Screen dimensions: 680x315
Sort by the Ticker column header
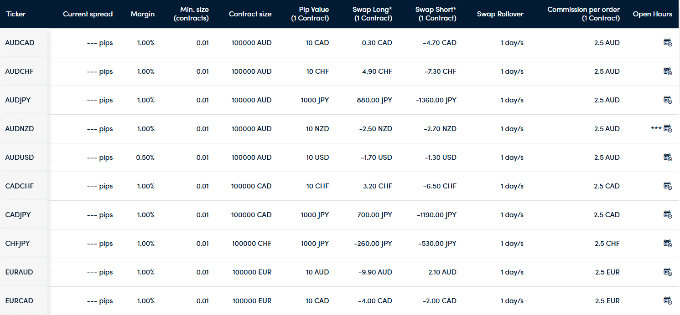[16, 14]
